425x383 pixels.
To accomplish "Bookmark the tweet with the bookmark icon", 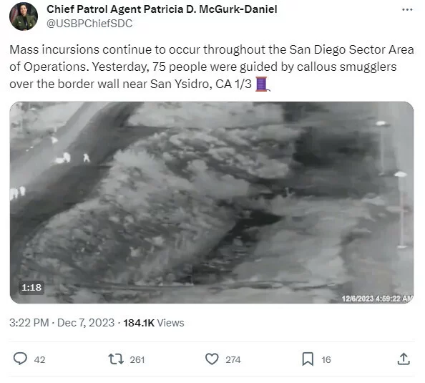I will 308,359.
